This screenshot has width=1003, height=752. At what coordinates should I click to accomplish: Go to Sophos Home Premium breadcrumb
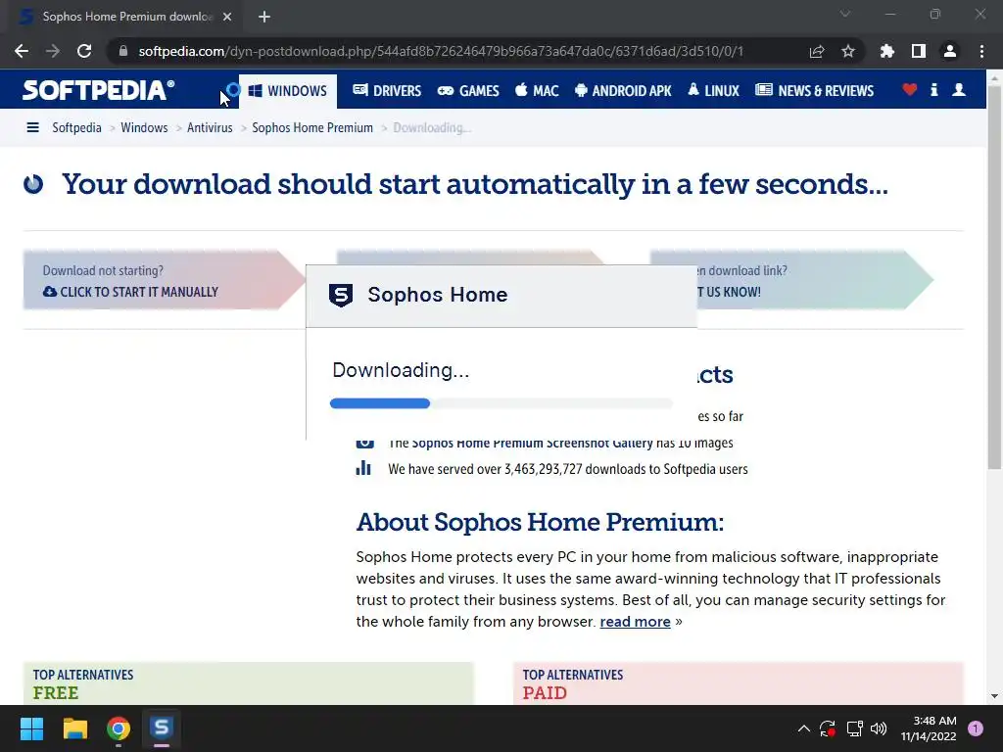[312, 128]
